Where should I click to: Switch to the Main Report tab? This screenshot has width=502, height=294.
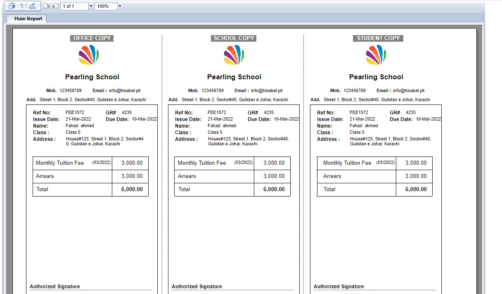coord(28,19)
